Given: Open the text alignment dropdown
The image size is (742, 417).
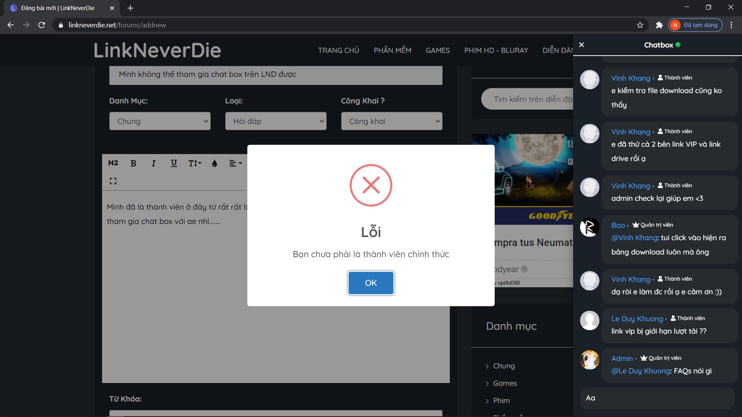Looking at the screenshot, I should (235, 163).
